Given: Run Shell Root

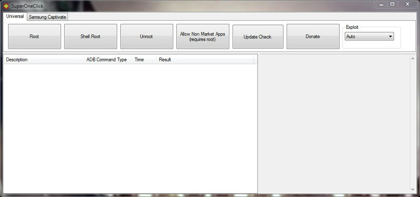Looking at the screenshot, I should [91, 36].
